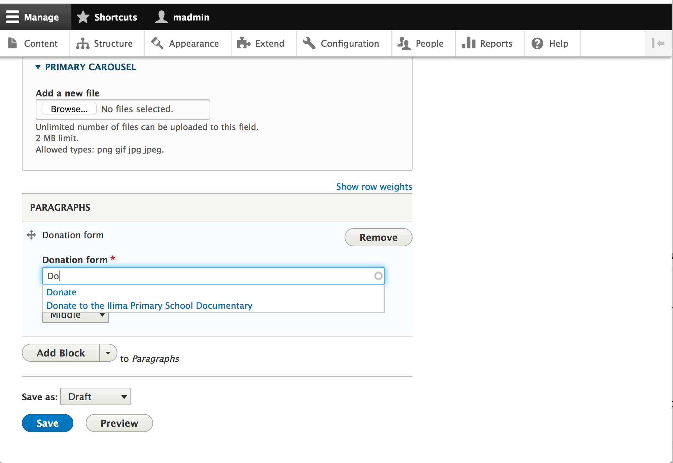
Task: Click the Help question mark icon
Action: coord(537,43)
